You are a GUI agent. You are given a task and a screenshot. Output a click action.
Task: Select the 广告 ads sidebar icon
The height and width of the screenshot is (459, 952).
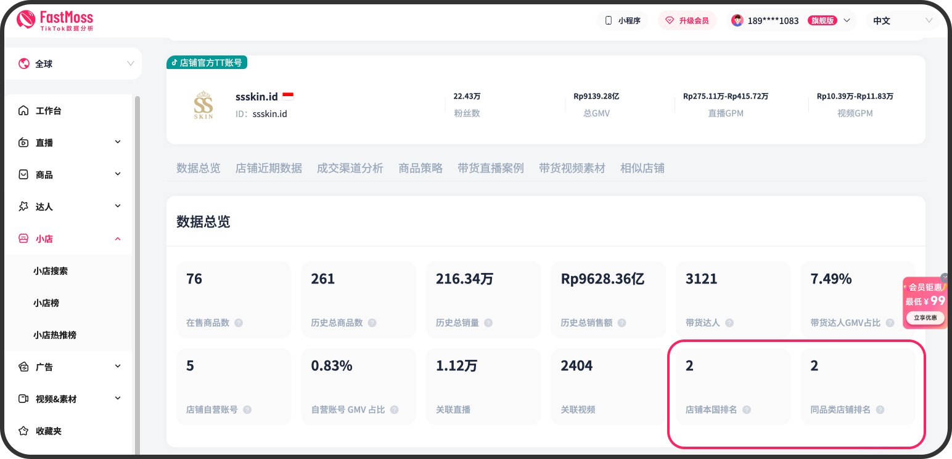pos(25,366)
